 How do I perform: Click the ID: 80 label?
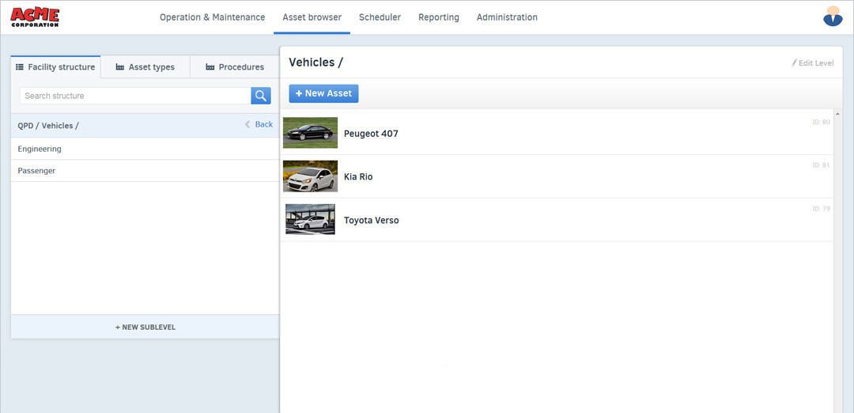pos(821,122)
